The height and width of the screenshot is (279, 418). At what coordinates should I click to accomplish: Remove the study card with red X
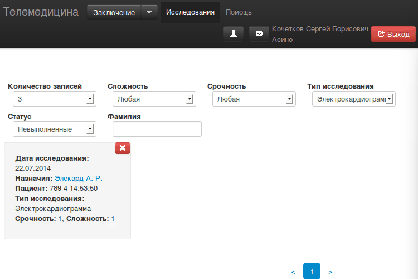[x=123, y=148]
